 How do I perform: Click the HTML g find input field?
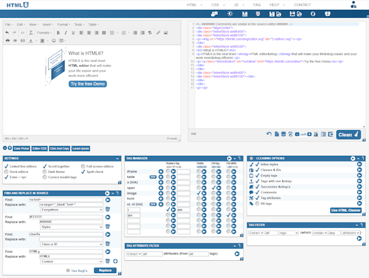pos(66,252)
